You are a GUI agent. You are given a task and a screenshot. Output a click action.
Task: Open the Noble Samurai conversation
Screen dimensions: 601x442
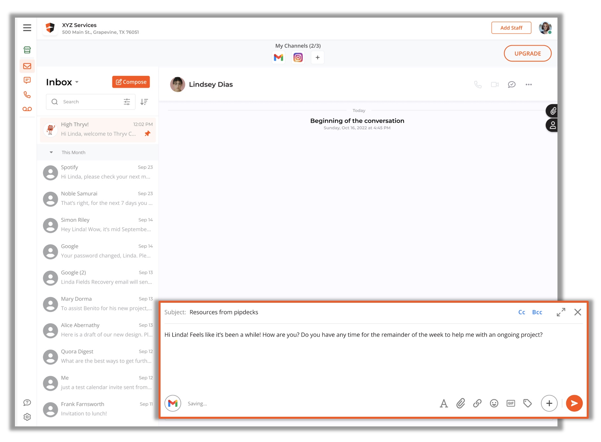[x=98, y=198]
